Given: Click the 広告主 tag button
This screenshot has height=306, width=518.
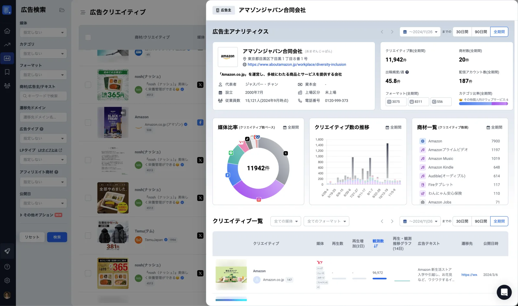Looking at the screenshot, I should click(223, 10).
